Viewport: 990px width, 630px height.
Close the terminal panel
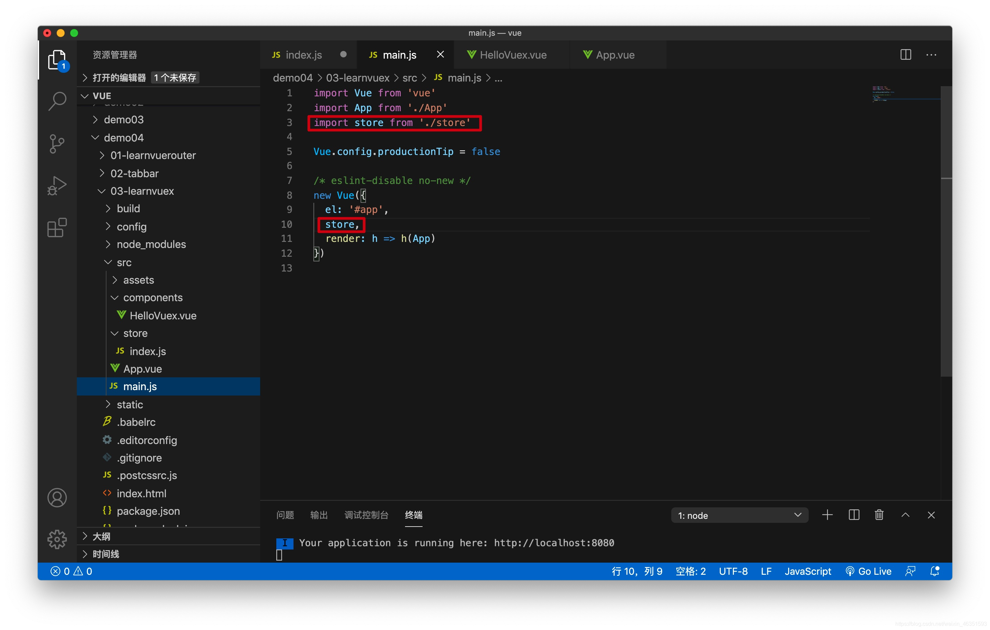click(x=931, y=515)
